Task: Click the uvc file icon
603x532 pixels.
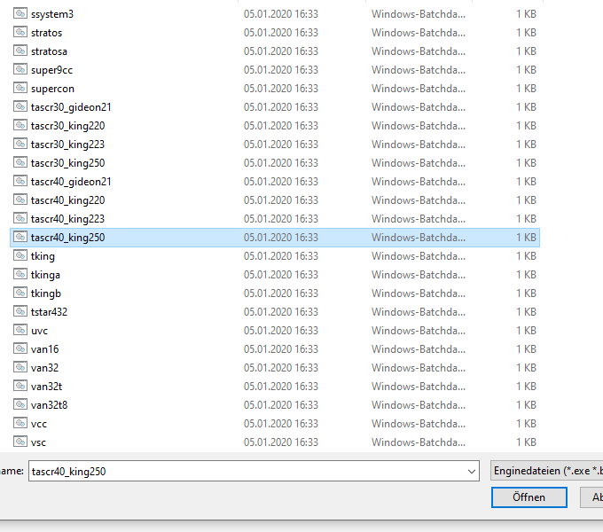Action: 20,330
